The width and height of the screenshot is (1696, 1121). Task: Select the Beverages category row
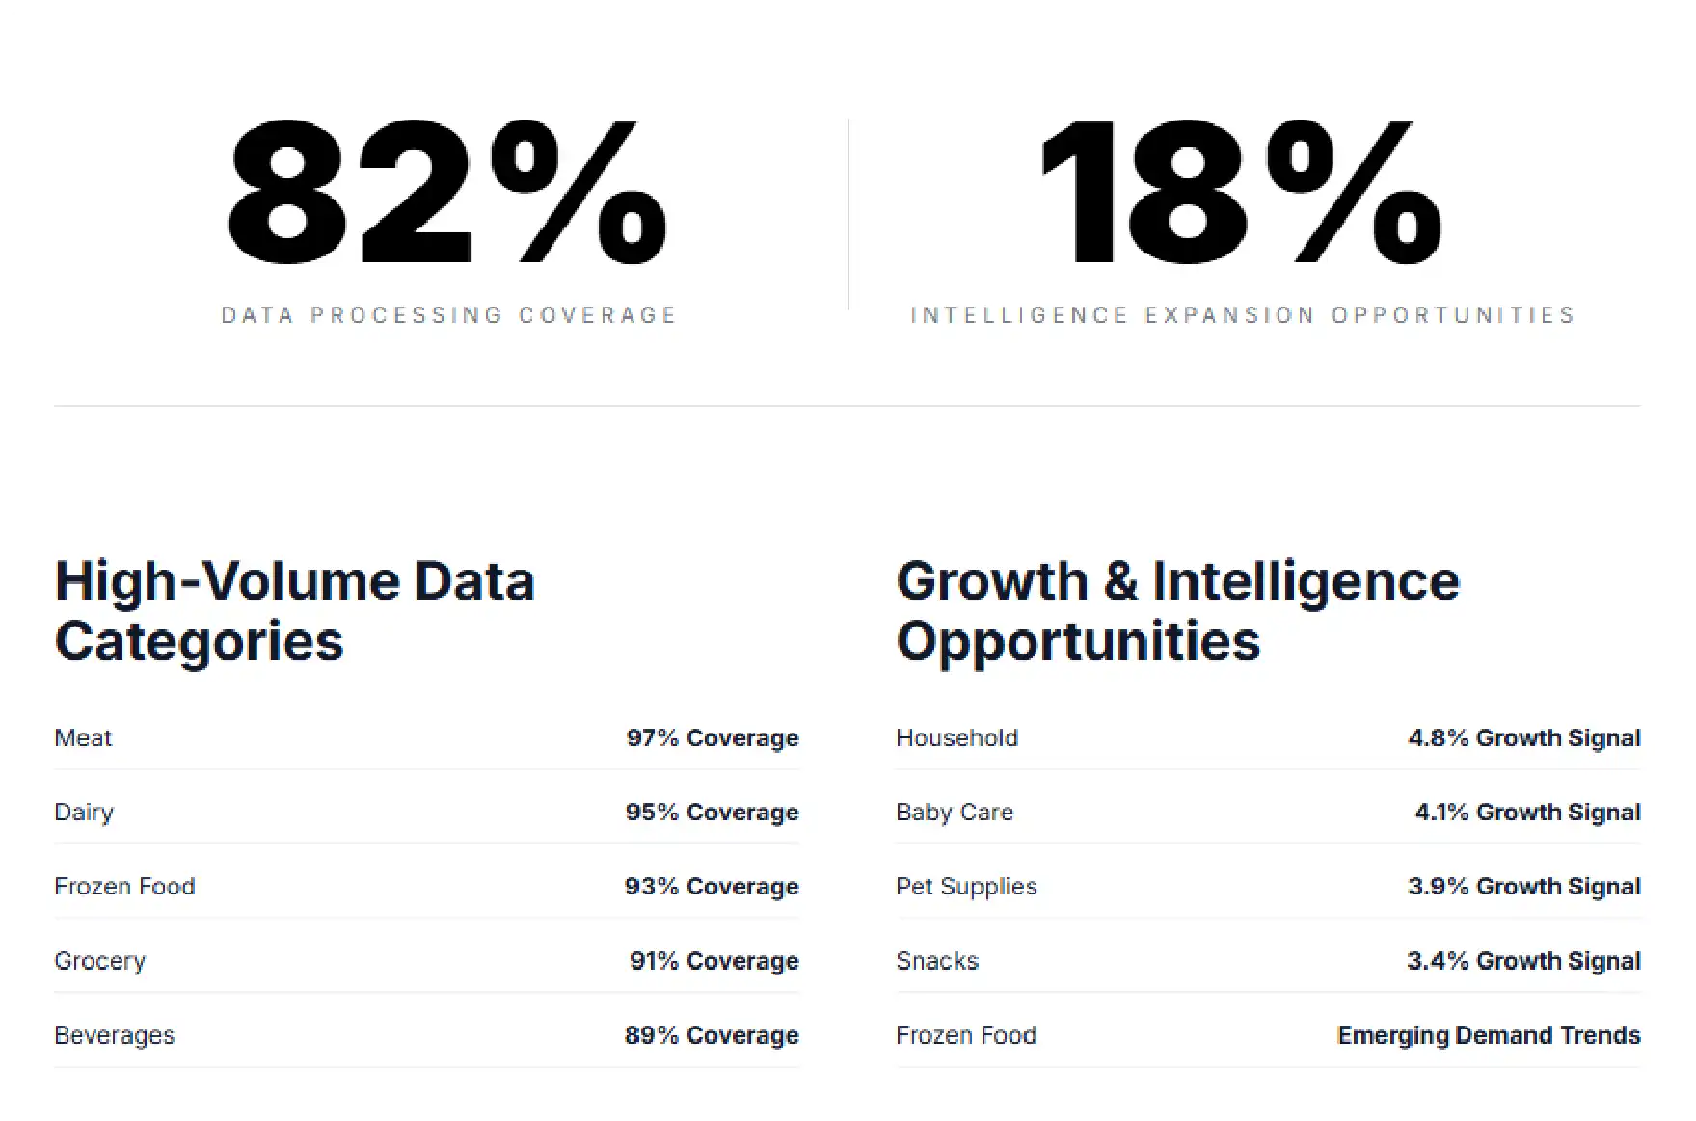[426, 1034]
